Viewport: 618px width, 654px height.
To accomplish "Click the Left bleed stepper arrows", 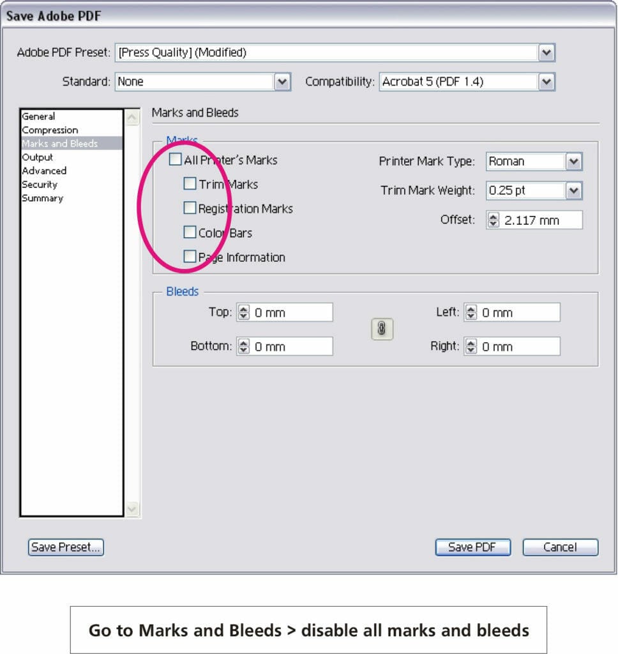I will (471, 312).
